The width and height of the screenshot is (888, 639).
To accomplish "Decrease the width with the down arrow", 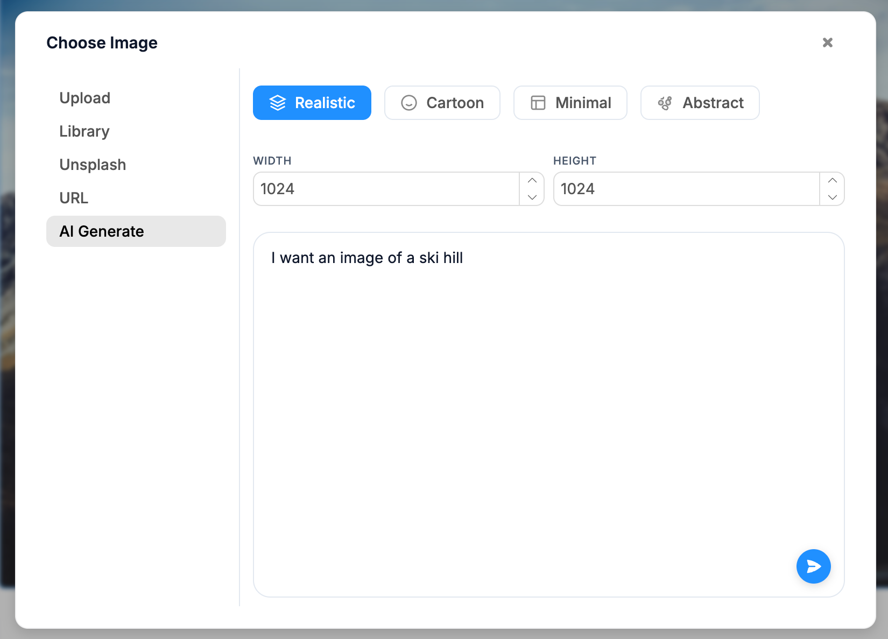I will (x=532, y=197).
